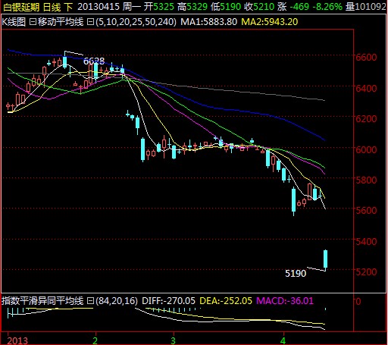
Task: Click the close price 收5210
Action: [259, 7]
